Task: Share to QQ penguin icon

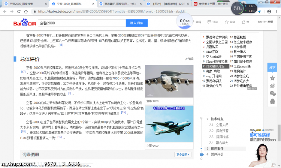Action: pyautogui.click(x=272, y=101)
